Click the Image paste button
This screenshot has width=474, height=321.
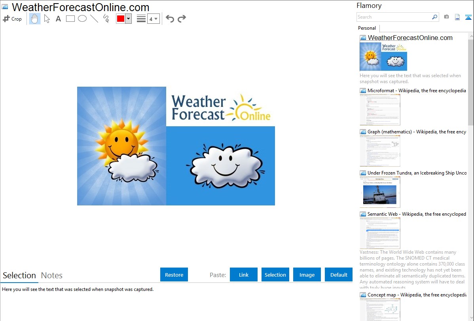(x=307, y=275)
